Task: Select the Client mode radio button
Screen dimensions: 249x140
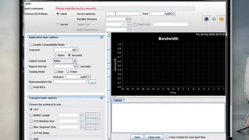Action: point(58,14)
